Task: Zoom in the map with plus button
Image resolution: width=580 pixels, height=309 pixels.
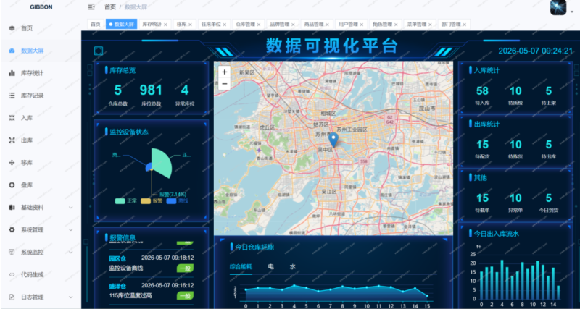Action: tap(224, 72)
